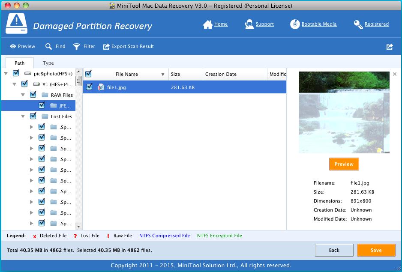Uncheck the file1.jpg row checkbox
The image size is (402, 272).
tap(89, 87)
